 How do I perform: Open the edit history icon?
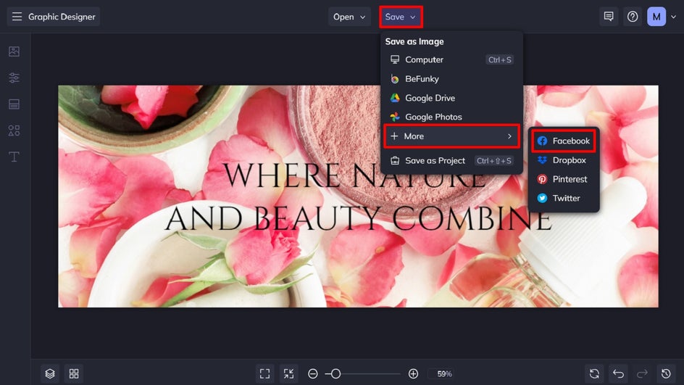point(666,373)
